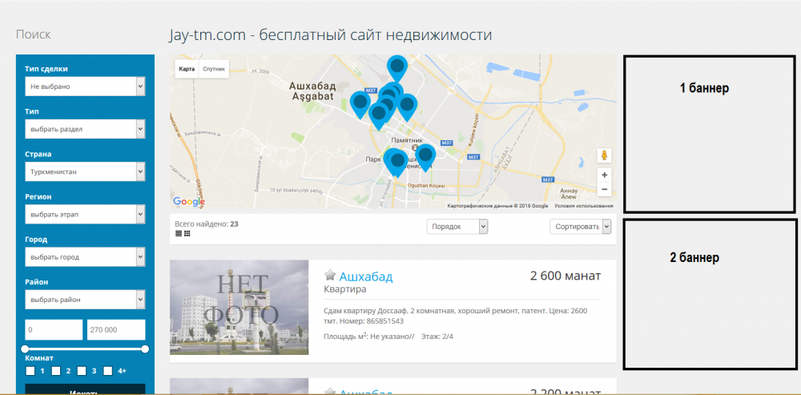Click the Этаж: 2/4 text
The width and height of the screenshot is (801, 395).
click(x=437, y=337)
